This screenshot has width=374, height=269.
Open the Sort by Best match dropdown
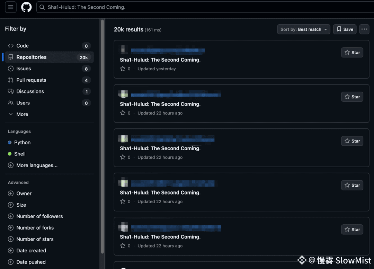304,29
